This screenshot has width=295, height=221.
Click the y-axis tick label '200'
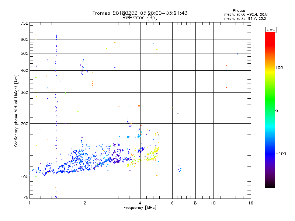coord(24,124)
